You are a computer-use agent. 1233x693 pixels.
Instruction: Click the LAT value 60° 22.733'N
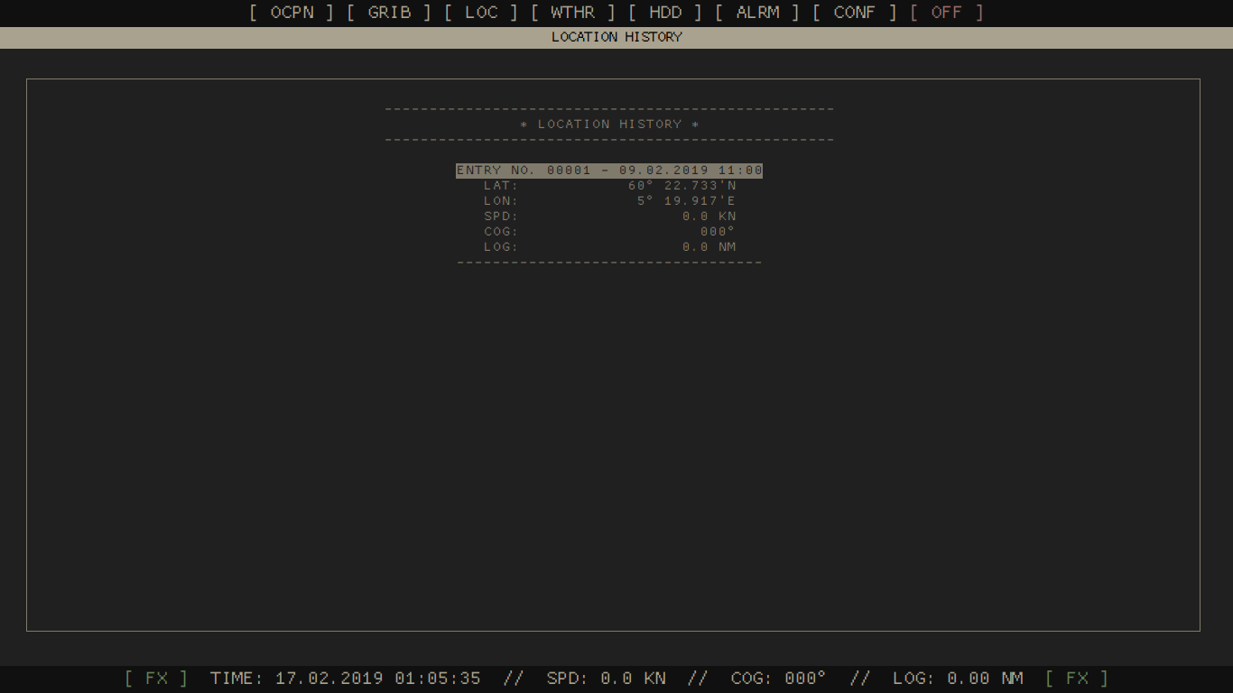(682, 186)
